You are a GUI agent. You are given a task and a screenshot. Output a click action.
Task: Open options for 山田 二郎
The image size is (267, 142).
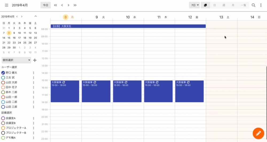click(34, 102)
